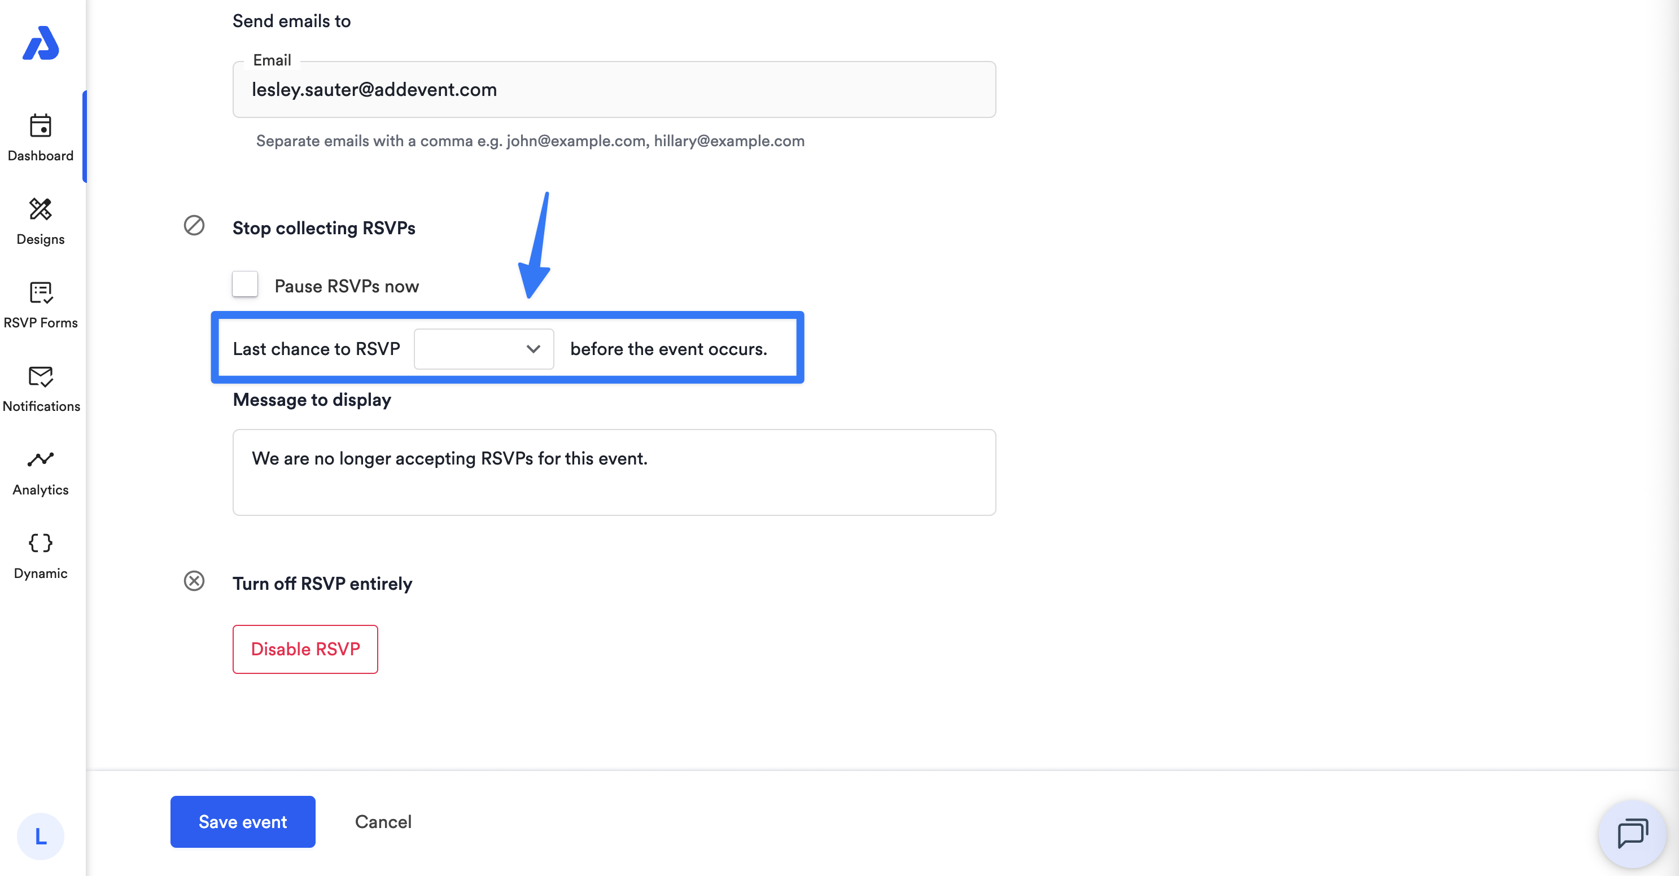Click the Message to display text area
This screenshot has width=1679, height=876.
coord(614,472)
